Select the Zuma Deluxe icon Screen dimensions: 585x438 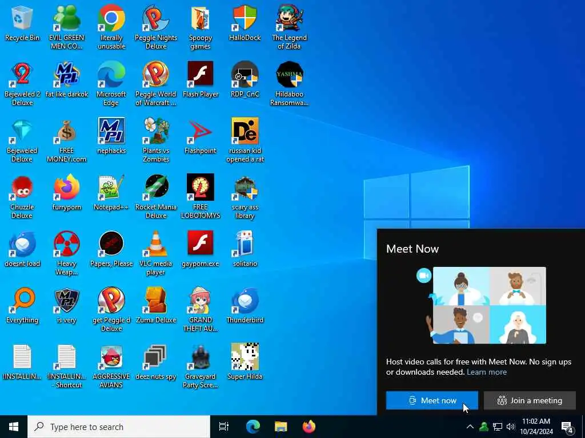(155, 306)
